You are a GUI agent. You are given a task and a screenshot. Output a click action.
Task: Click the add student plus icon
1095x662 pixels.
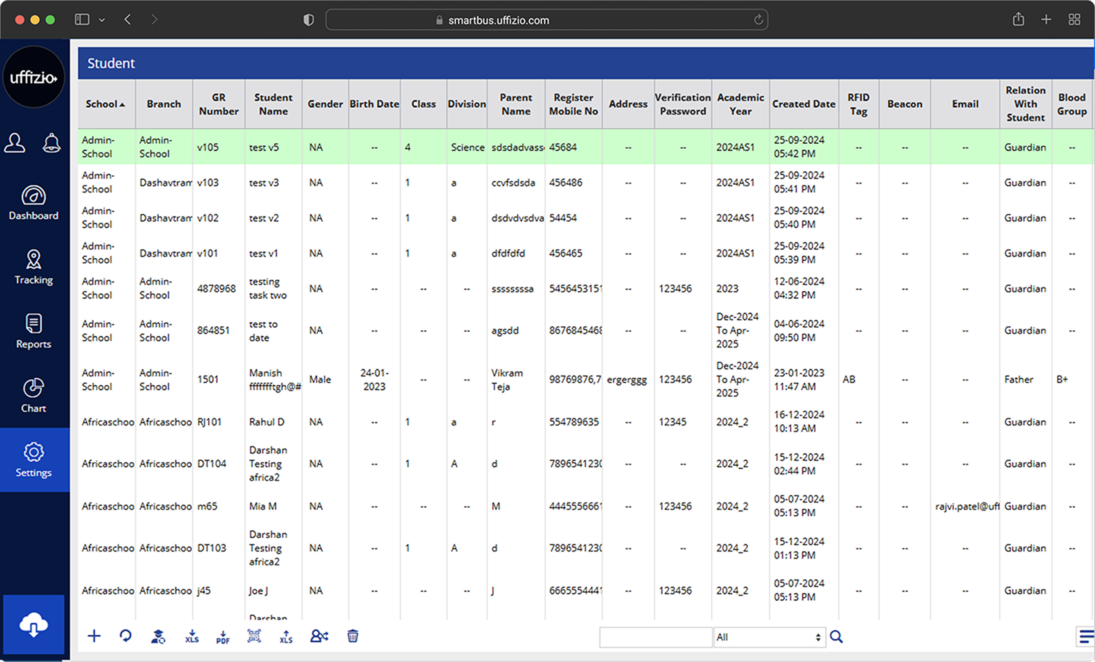(x=94, y=636)
